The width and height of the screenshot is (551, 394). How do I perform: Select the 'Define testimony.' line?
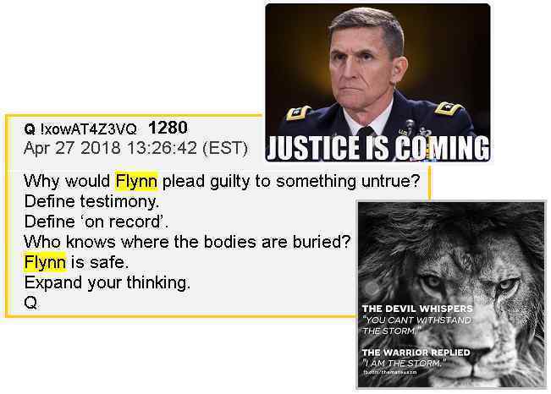tap(91, 202)
